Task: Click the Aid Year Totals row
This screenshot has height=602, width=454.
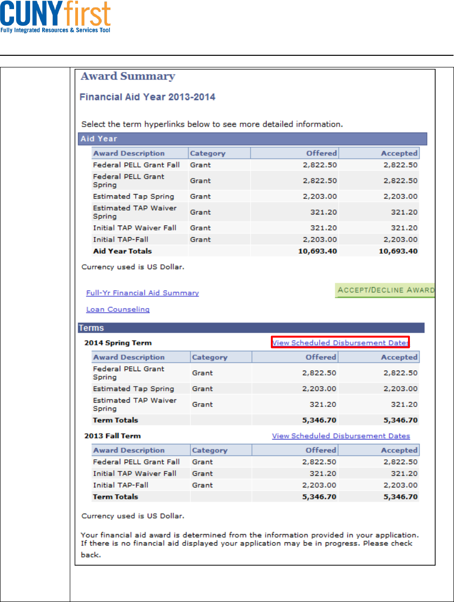Action: (255, 251)
